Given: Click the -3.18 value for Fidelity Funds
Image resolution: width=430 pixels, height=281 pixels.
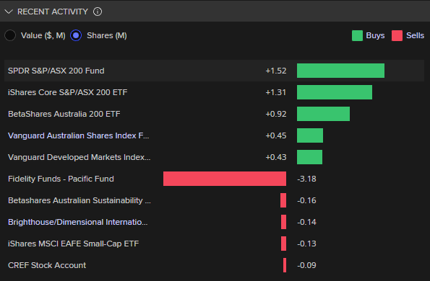Looking at the screenshot, I should click(306, 179).
